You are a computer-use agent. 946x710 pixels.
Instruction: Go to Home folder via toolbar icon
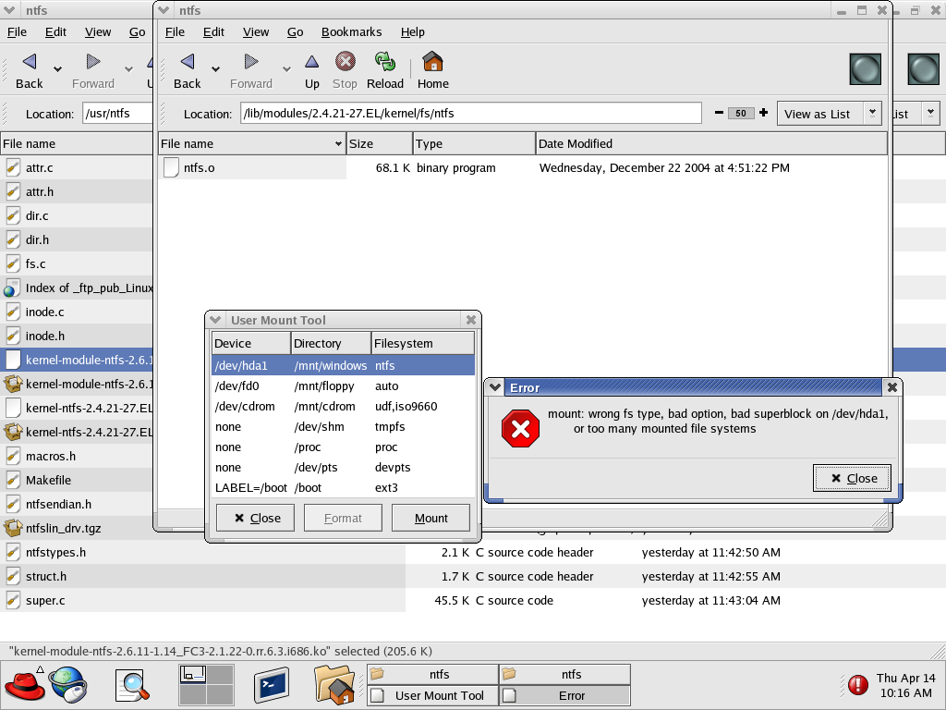tap(432, 70)
